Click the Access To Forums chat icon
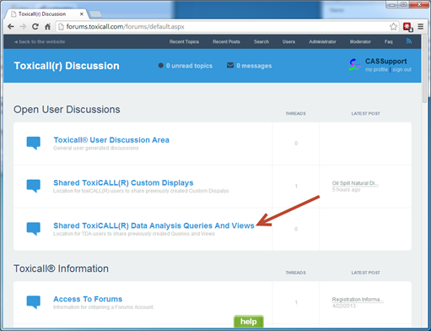This screenshot has width=431, height=331. [x=34, y=302]
